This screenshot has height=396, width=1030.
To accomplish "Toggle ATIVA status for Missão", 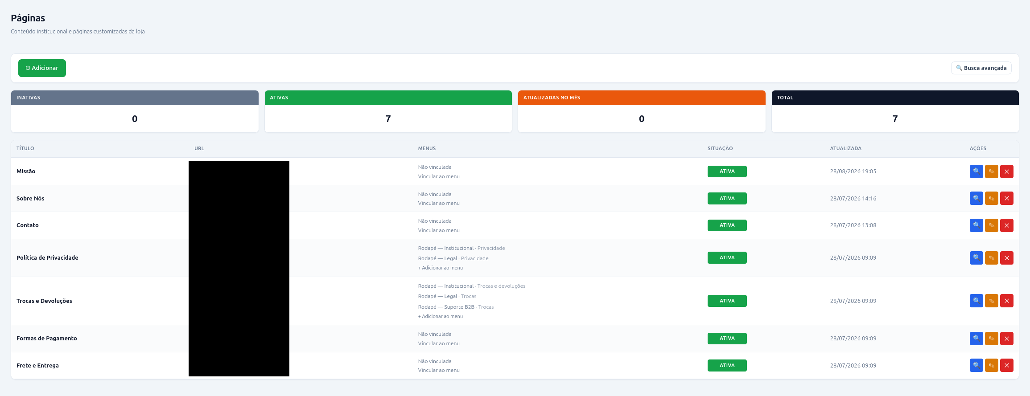I will click(727, 171).
